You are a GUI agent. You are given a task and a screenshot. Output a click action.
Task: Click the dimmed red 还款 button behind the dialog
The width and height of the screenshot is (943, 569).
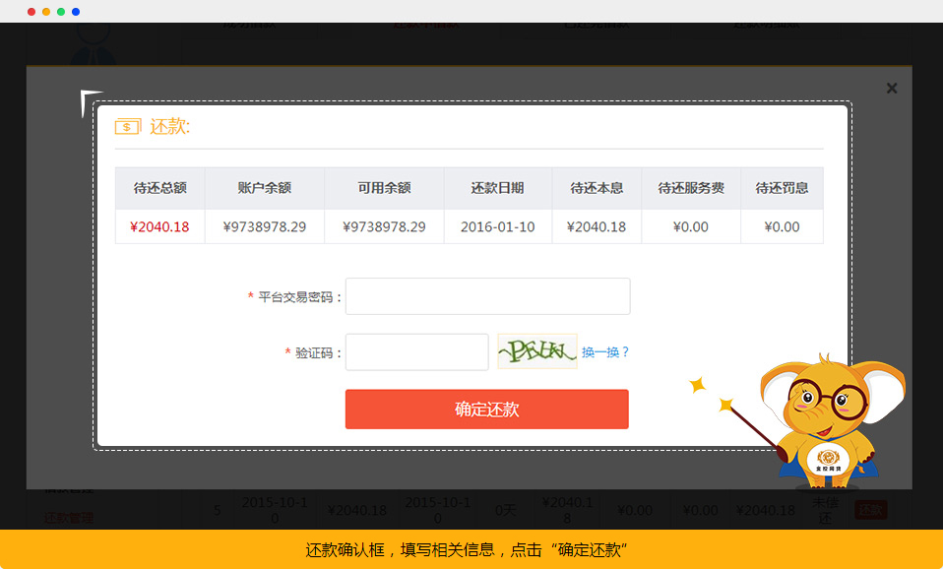point(870,510)
